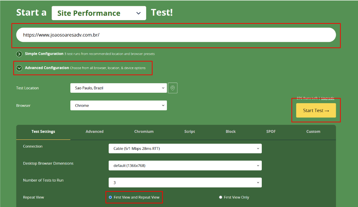
Task: Collapse the Advanced Configuration chevron icon
Action: pyautogui.click(x=19, y=68)
